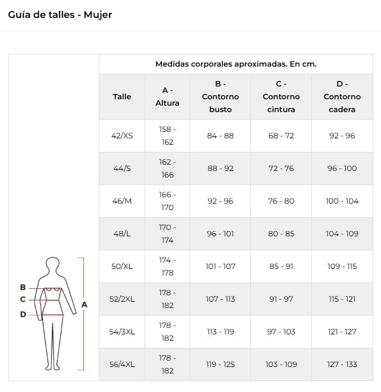Click the 54/3XL size row label
Image resolution: width=381 pixels, height=392 pixels.
(122, 332)
